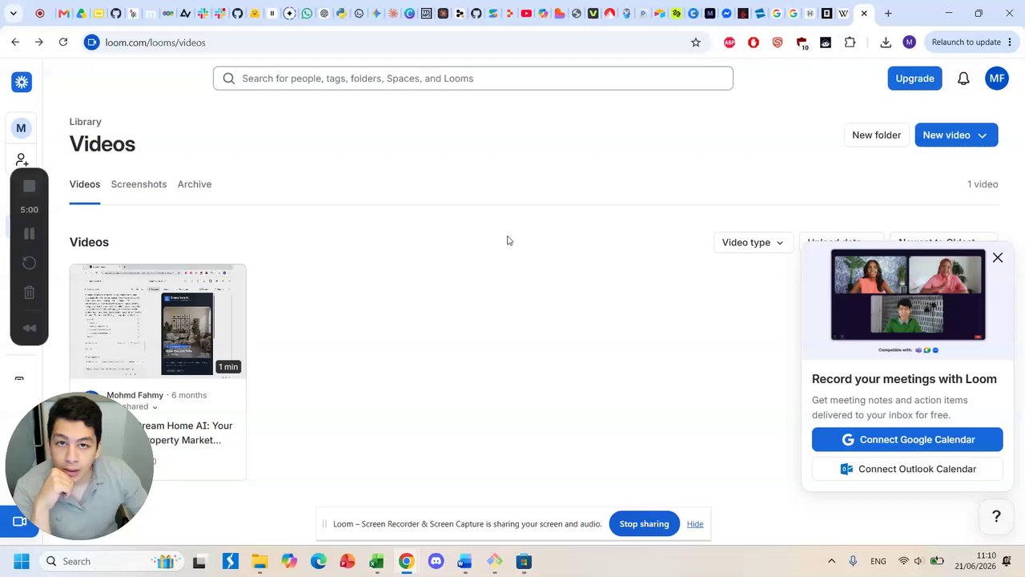Open the notifications bell
The height and width of the screenshot is (577, 1025).
tap(963, 79)
